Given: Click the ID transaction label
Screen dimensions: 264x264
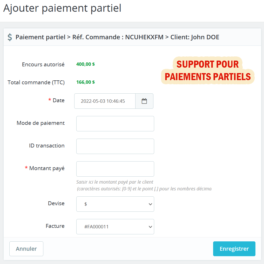Looking at the screenshot, I should pyautogui.click(x=47, y=146).
